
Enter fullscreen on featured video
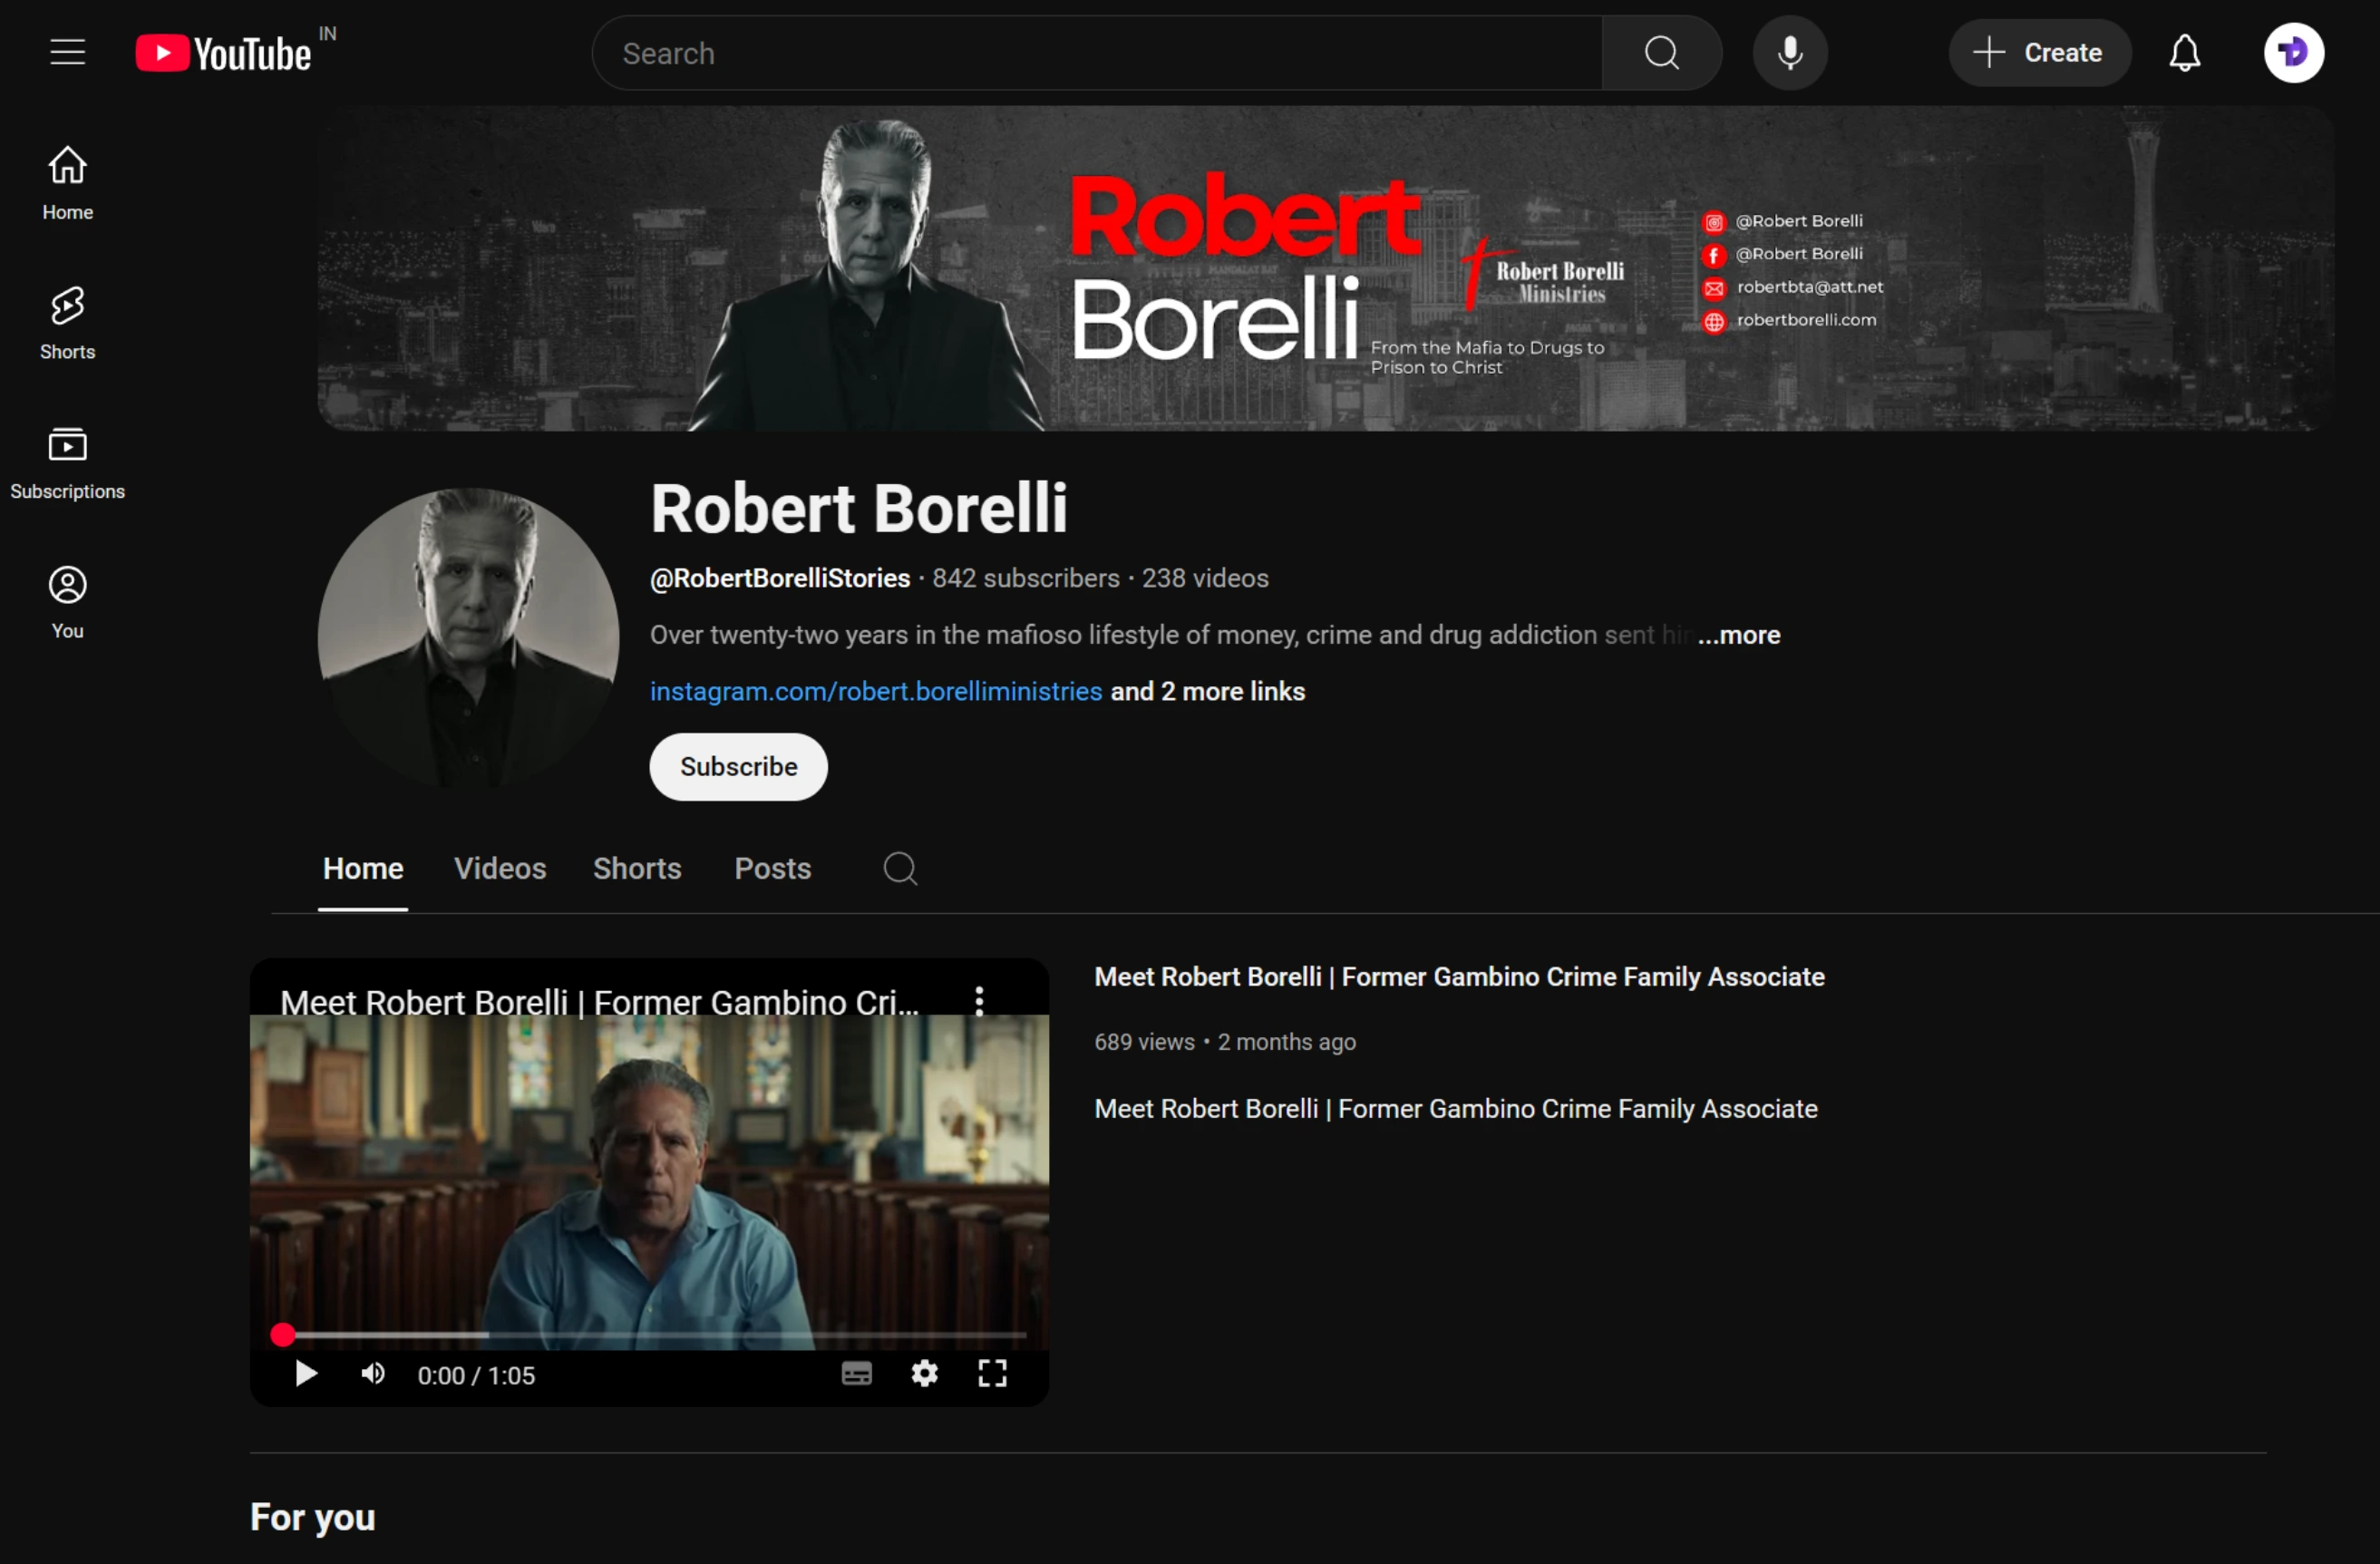coord(993,1374)
